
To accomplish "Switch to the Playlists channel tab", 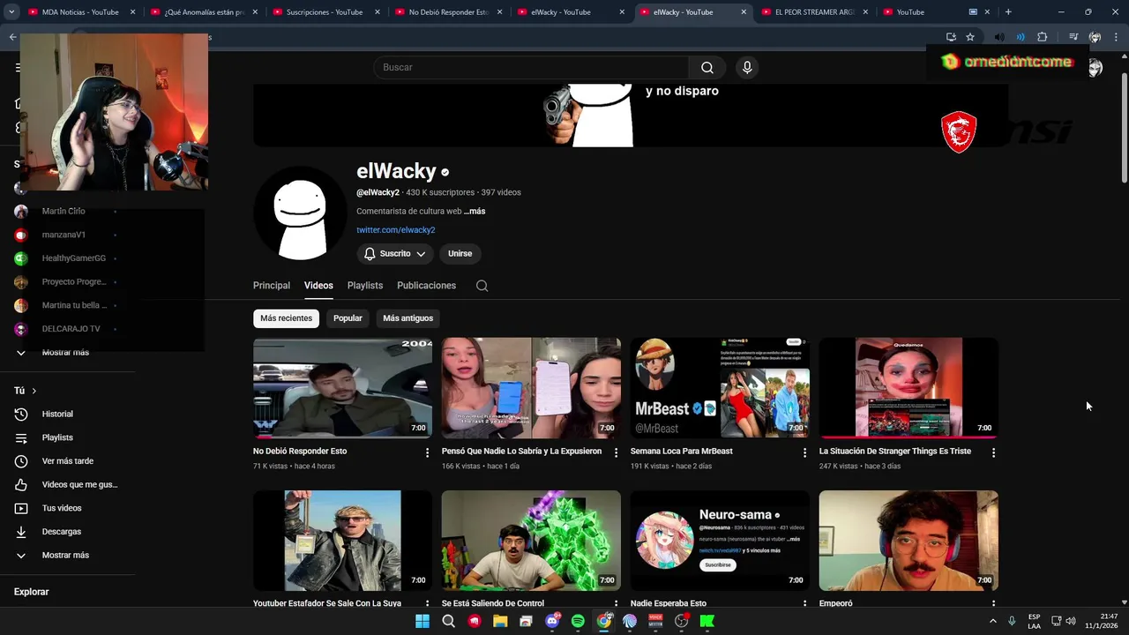I will (365, 286).
